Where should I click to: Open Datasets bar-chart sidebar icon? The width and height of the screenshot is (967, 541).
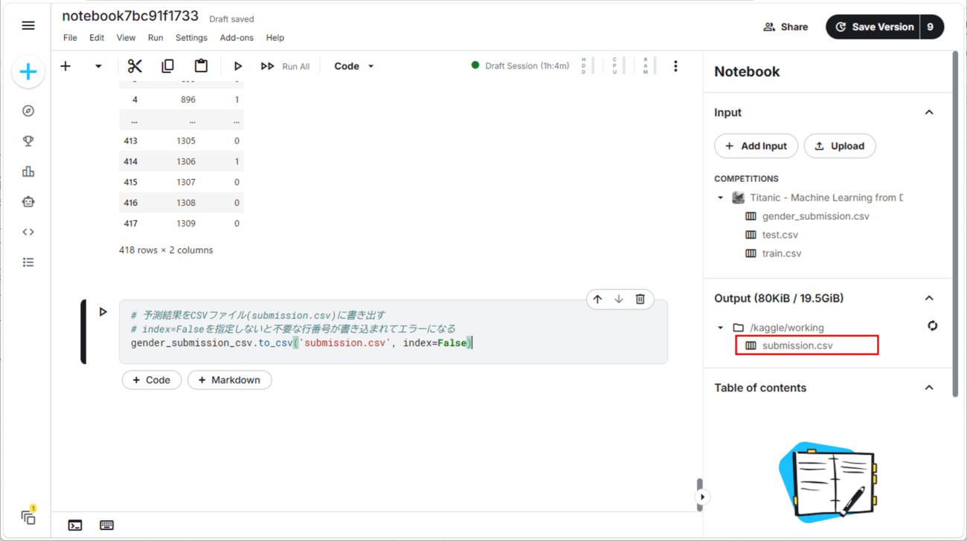(28, 172)
